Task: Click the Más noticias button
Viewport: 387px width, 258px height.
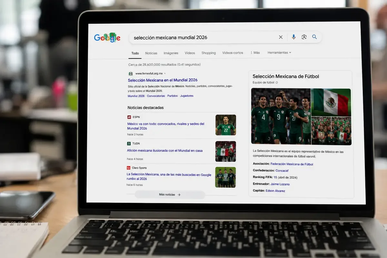Action: coord(170,195)
